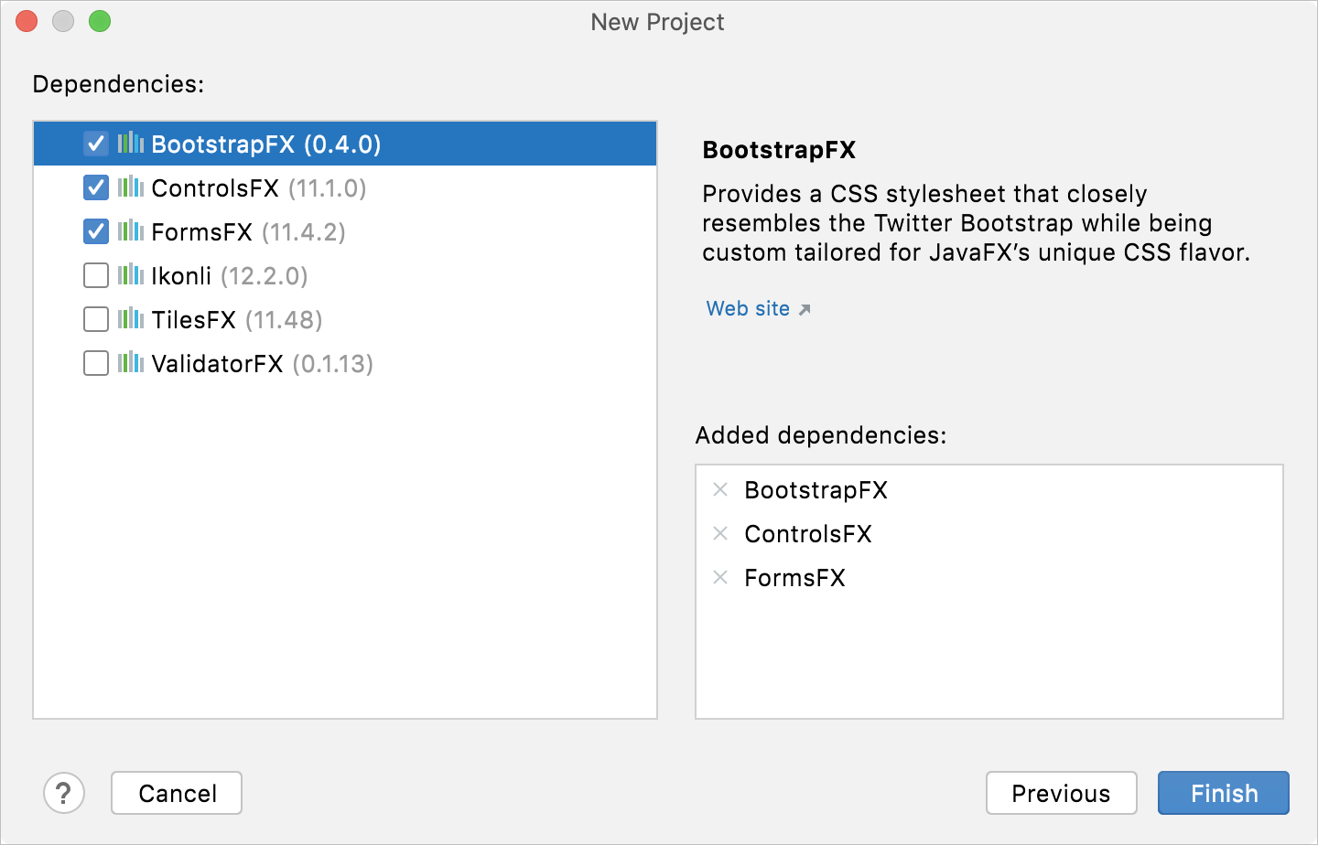
Task: Click the library icon next to FormsFX
Action: point(131,230)
